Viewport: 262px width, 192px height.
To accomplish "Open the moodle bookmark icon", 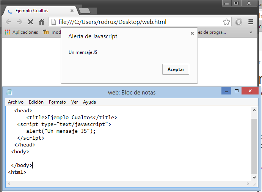I will [45, 32].
